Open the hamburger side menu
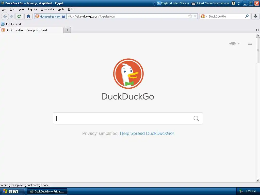 [x=250, y=43]
